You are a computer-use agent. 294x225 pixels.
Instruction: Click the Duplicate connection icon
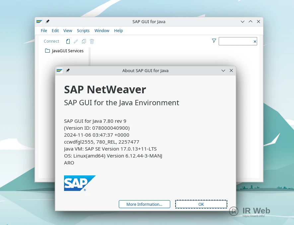click(84, 41)
